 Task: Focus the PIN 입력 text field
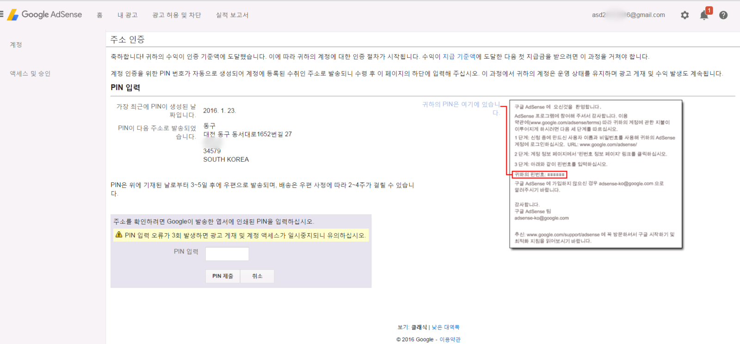pos(227,253)
